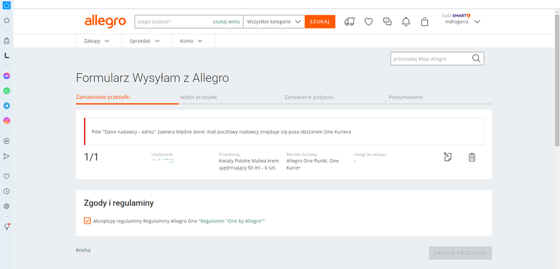Select Wybór przesyłek step tab

pos(232,98)
